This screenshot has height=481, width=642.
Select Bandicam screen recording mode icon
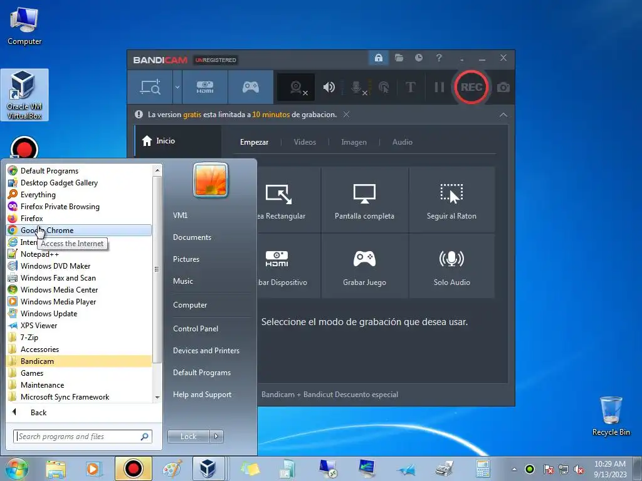coord(150,87)
